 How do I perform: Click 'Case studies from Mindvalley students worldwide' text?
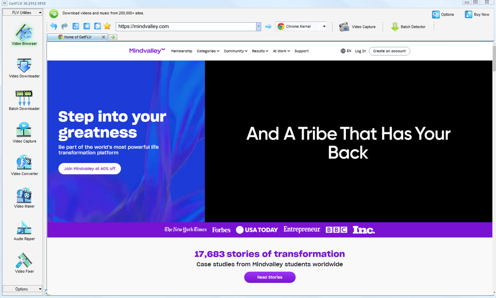point(270,264)
